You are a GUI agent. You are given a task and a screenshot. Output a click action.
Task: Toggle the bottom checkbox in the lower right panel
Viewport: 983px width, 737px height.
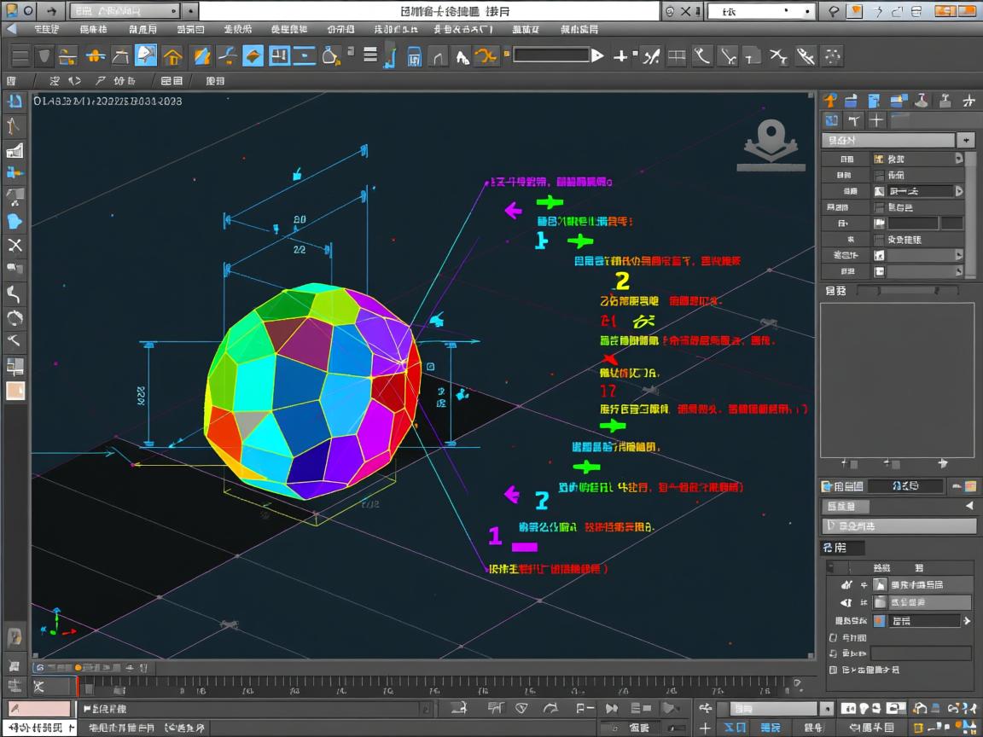(833, 670)
